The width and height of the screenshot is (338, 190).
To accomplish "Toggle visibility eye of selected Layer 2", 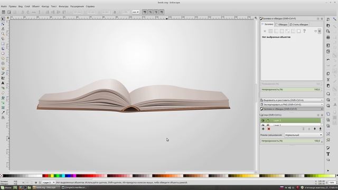I will [x=263, y=120].
